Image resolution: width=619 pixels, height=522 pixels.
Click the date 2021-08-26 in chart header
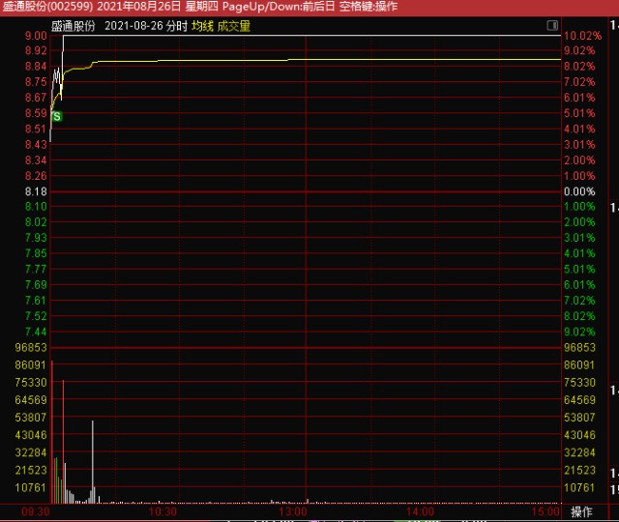point(133,26)
